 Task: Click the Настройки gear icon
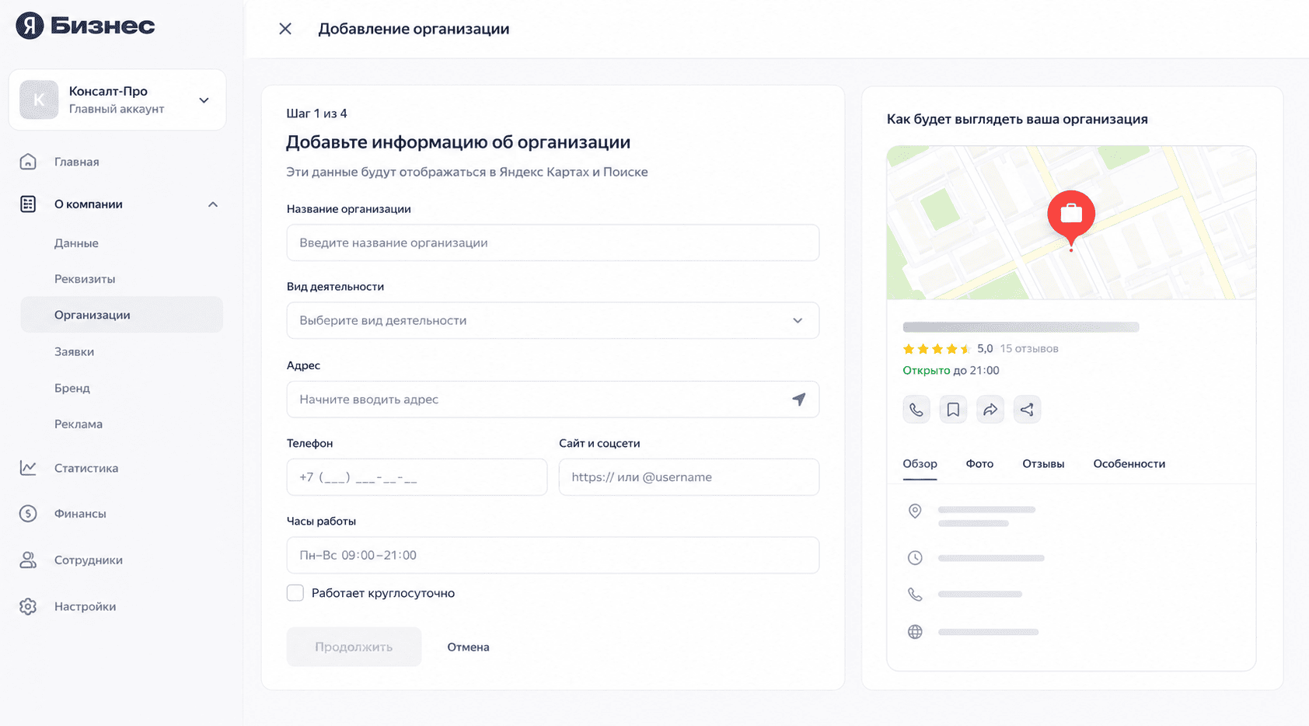coord(28,606)
